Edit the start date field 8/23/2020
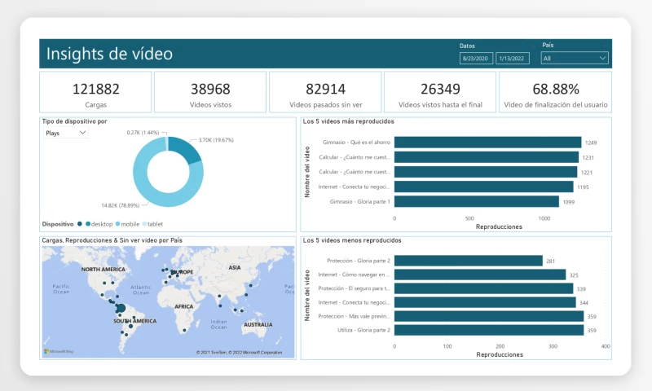Image resolution: width=652 pixels, height=391 pixels. coord(476,59)
